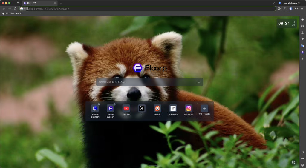Open the translate panel in sidebar
This screenshot has height=168, width=306.
(302, 46)
